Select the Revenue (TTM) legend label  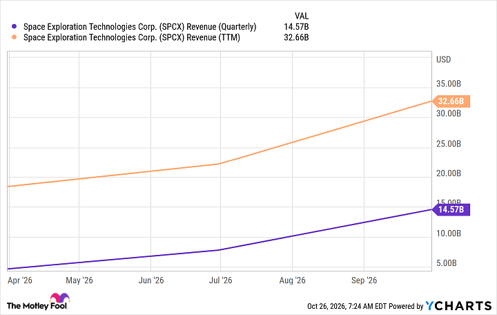click(x=132, y=37)
